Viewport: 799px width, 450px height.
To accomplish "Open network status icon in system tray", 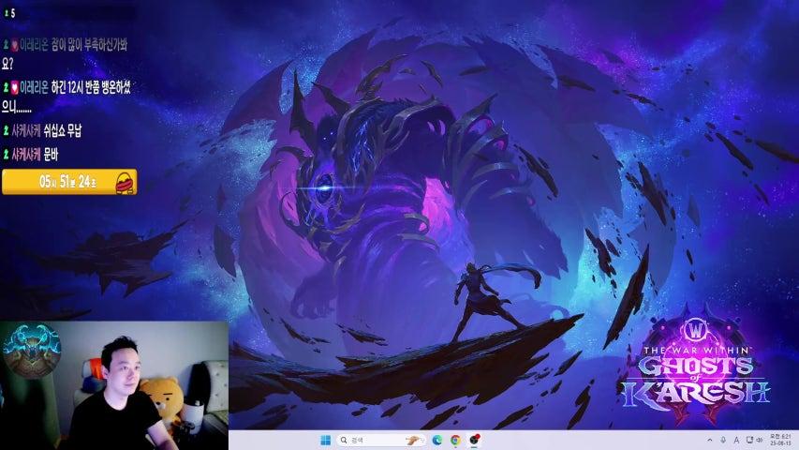I will click(x=749, y=440).
